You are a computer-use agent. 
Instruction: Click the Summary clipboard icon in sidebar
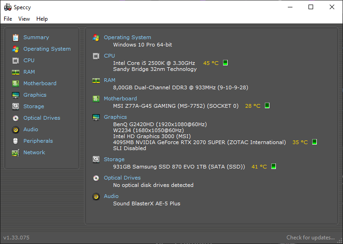tap(16, 37)
